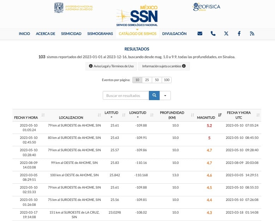Click info icon after 'sujeta a cambios'

click(184, 66)
